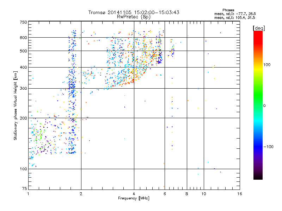282x211 pixels.
Task: Click the y-axis '600' tick label
Action: [x=23, y=38]
